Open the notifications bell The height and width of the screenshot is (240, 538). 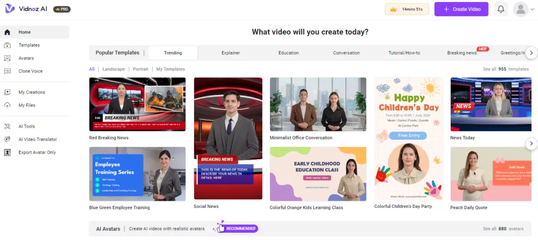tap(501, 9)
